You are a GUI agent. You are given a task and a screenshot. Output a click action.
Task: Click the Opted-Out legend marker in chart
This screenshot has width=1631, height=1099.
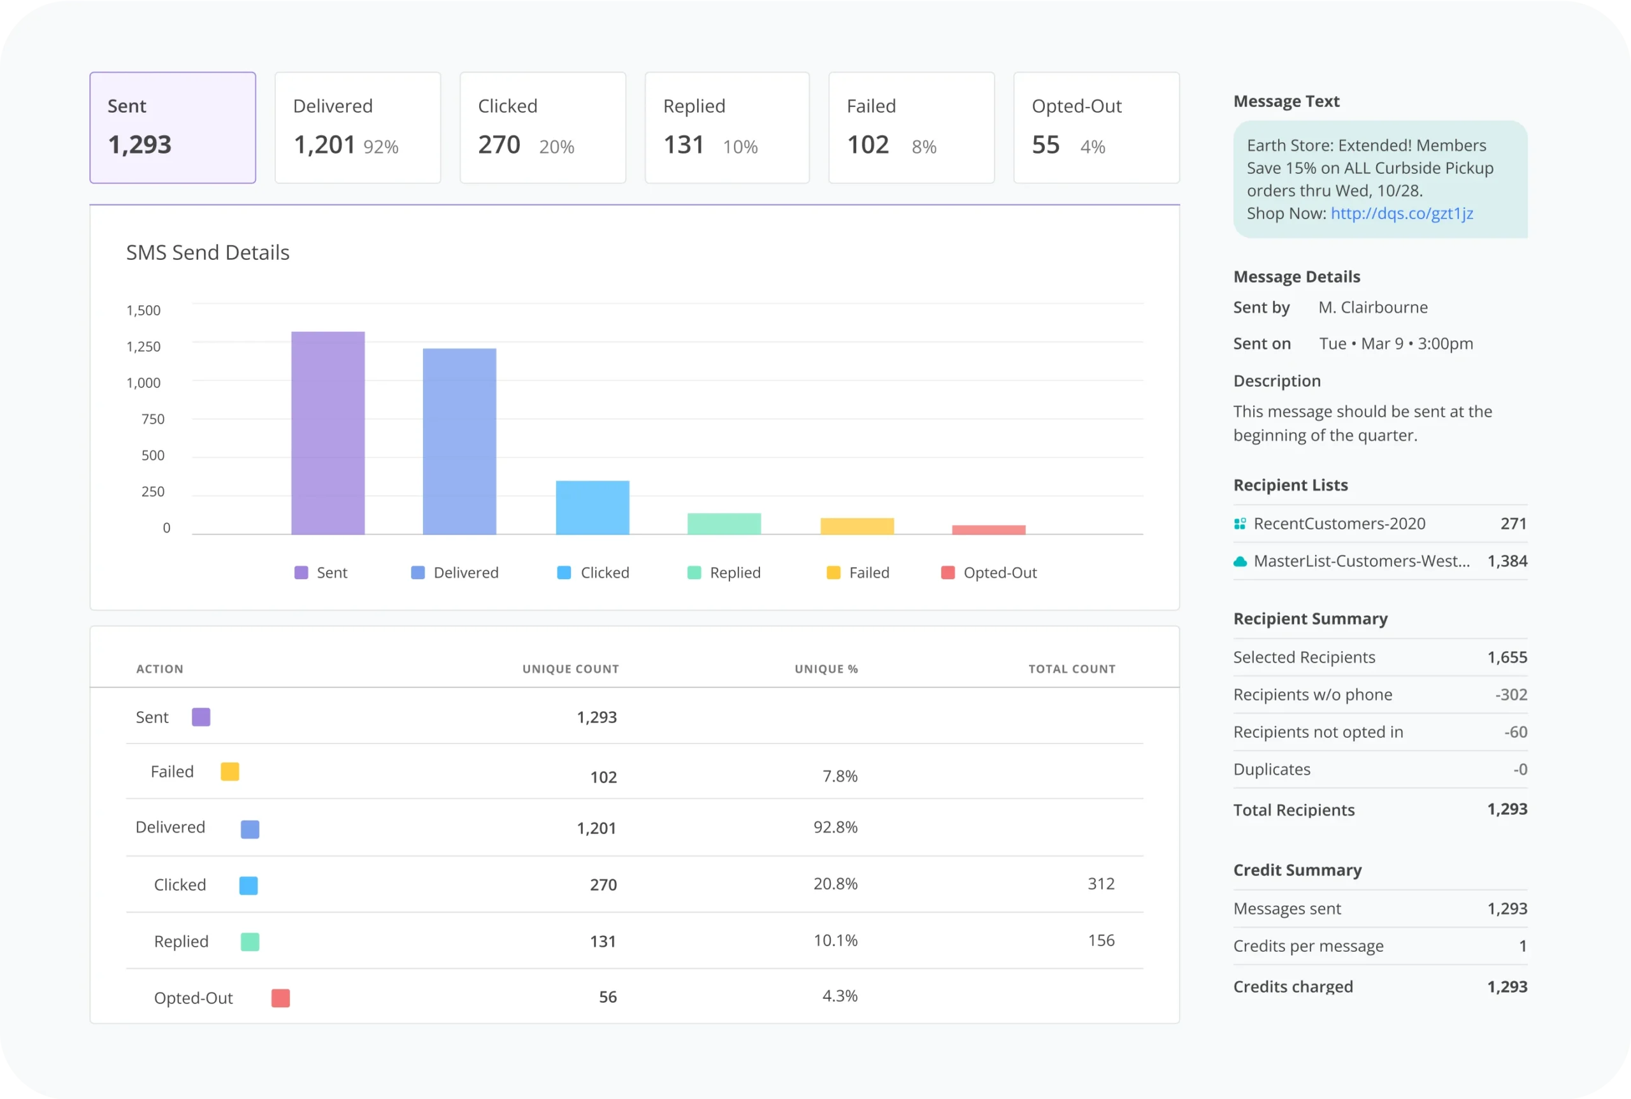(947, 573)
